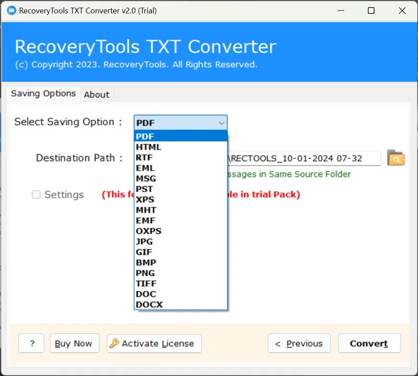Screen dimensions: 418x376
Task: Maximize the TXT Converter window
Action: coord(371,10)
